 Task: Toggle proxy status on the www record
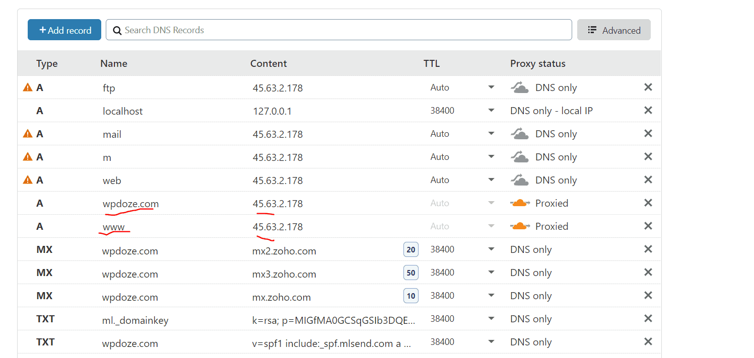tap(520, 226)
